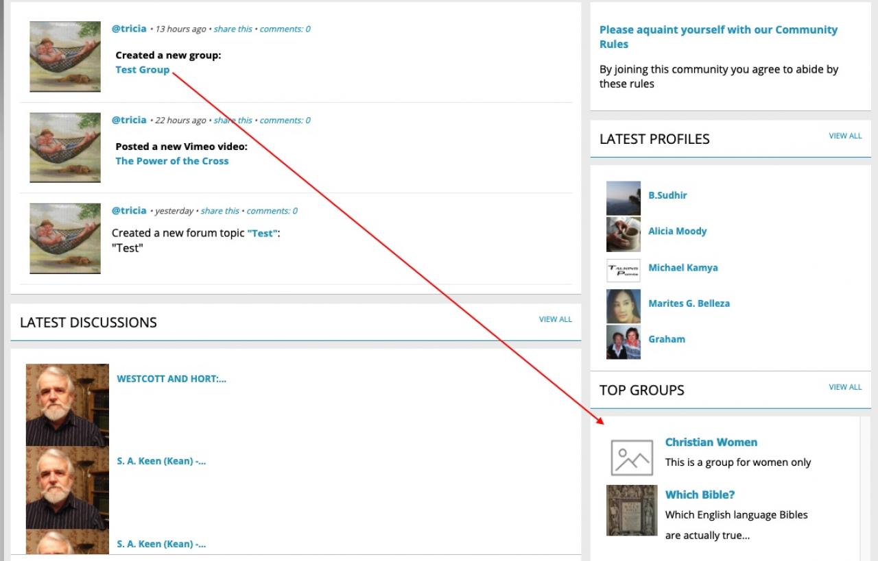Click View All for Latest Profiles
Screen dimensions: 878x561
[x=845, y=136]
